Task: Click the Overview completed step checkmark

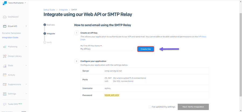Action: coord(45,25)
